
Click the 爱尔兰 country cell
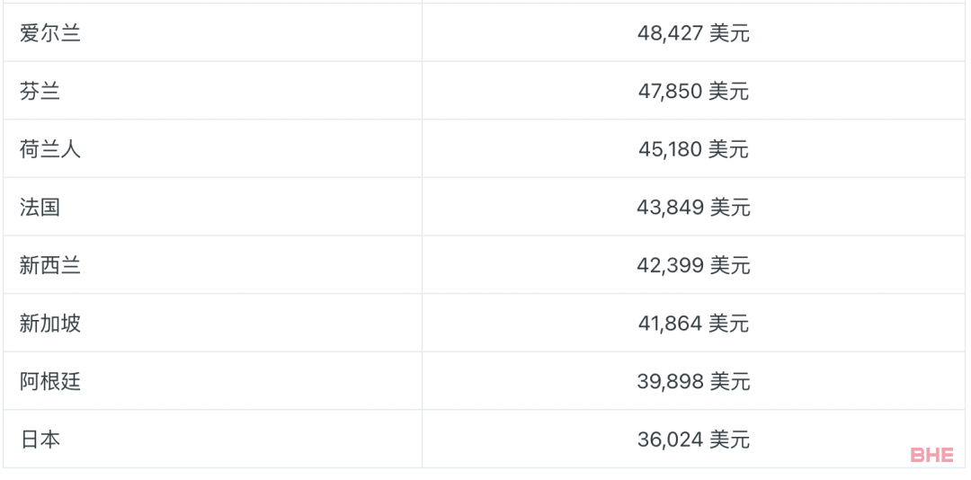[x=212, y=32]
